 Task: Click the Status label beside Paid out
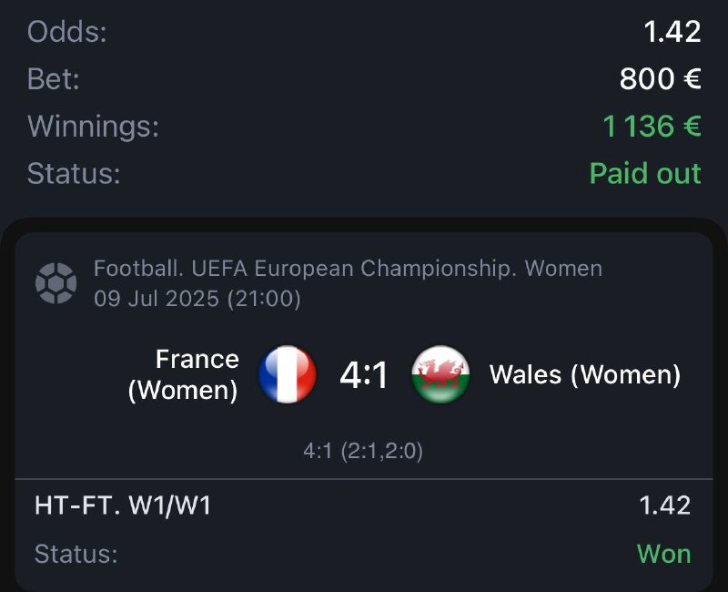[x=74, y=173]
